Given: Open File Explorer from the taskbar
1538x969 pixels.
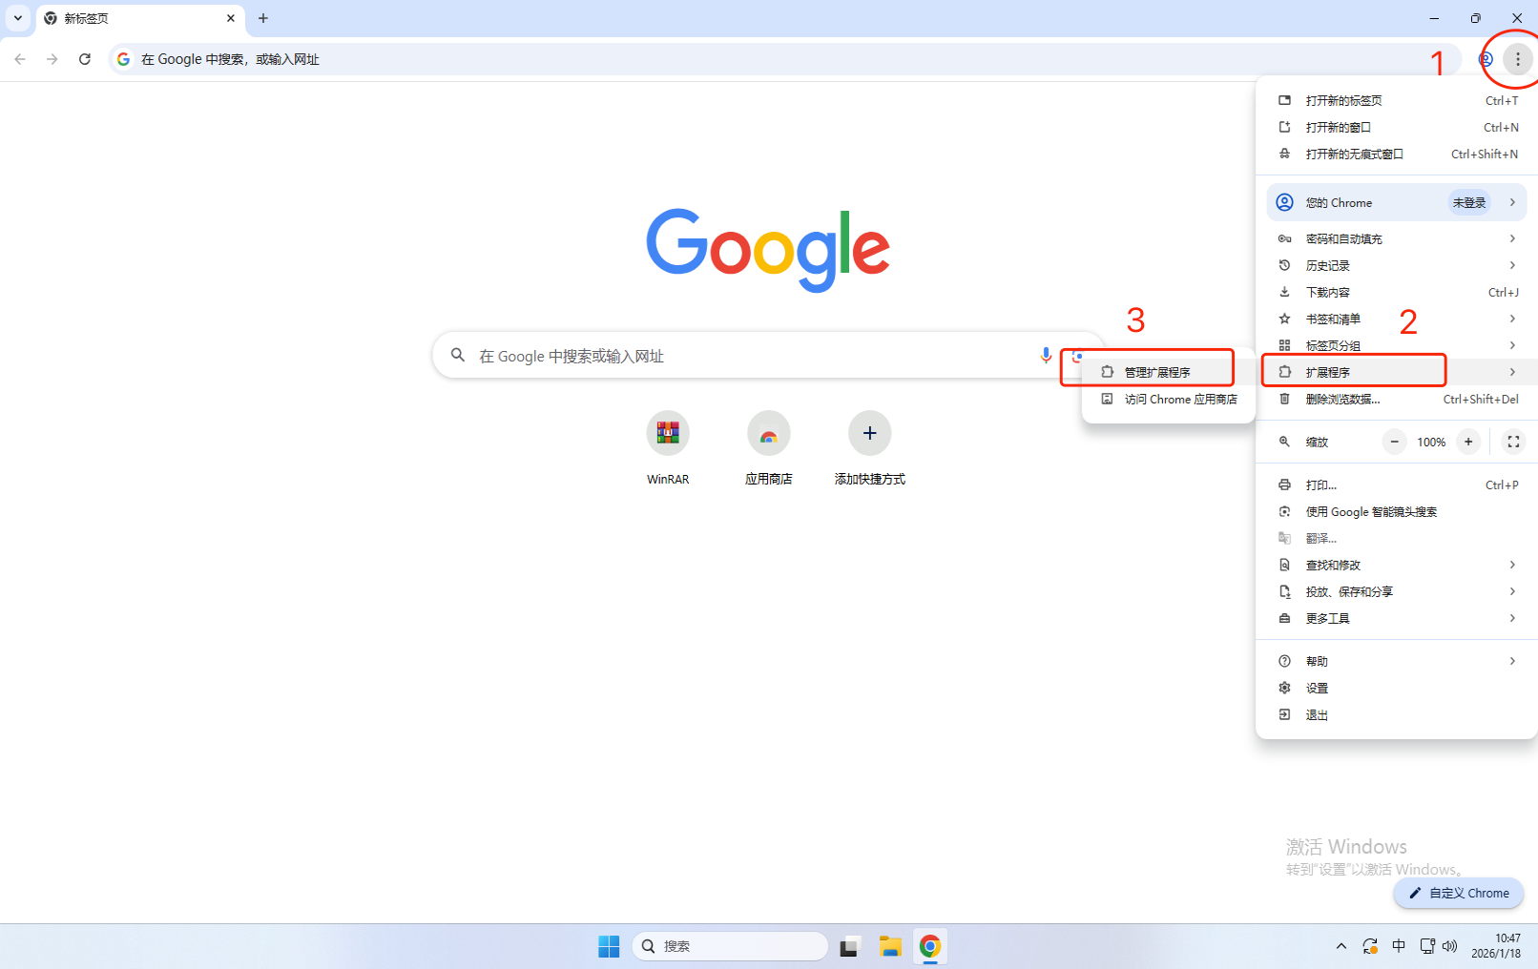Looking at the screenshot, I should (890, 946).
